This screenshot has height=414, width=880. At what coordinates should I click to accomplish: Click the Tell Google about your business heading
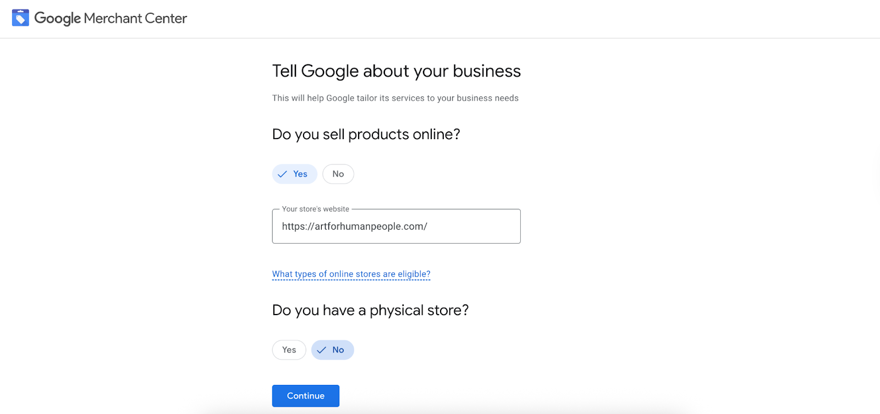395,71
